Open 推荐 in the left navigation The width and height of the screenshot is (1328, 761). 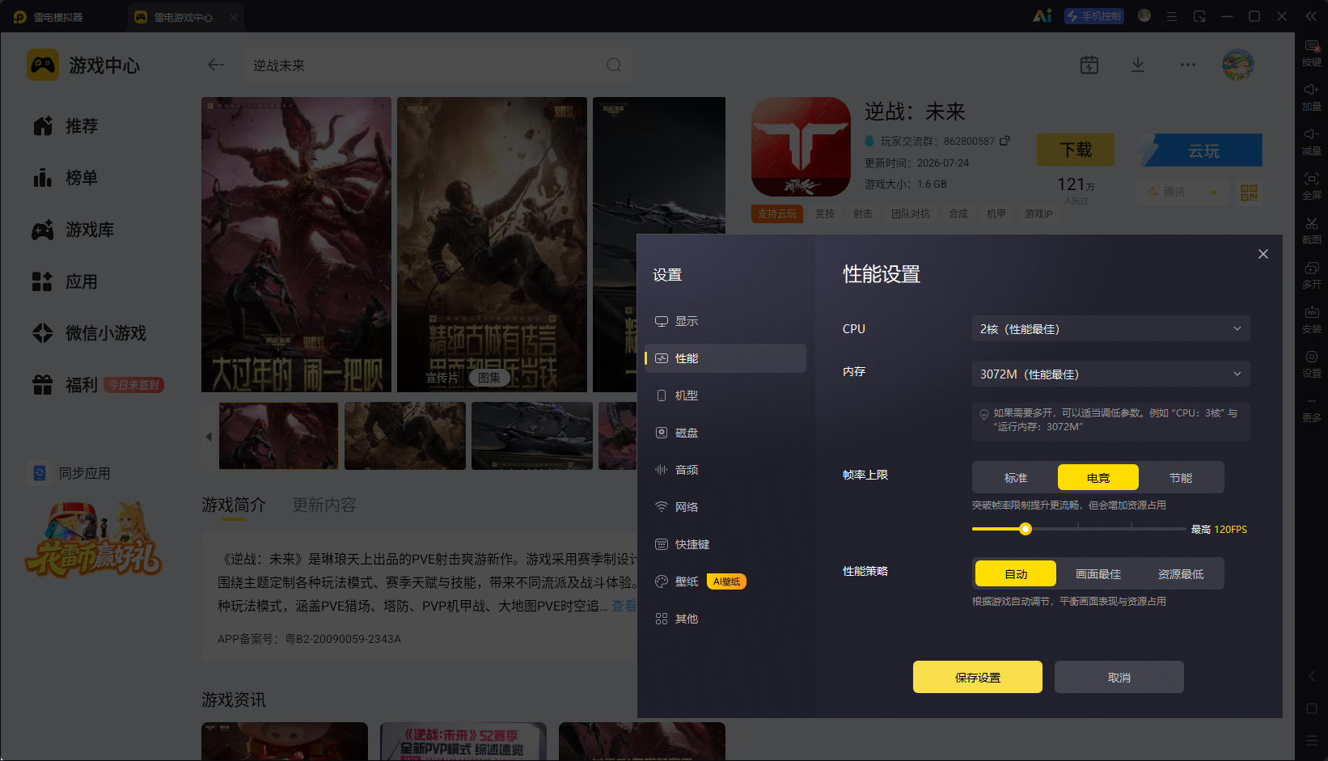(66, 126)
